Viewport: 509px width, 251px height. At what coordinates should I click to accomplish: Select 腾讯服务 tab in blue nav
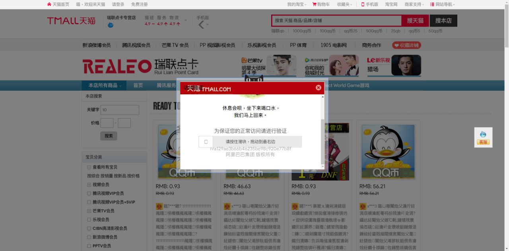(x=166, y=86)
